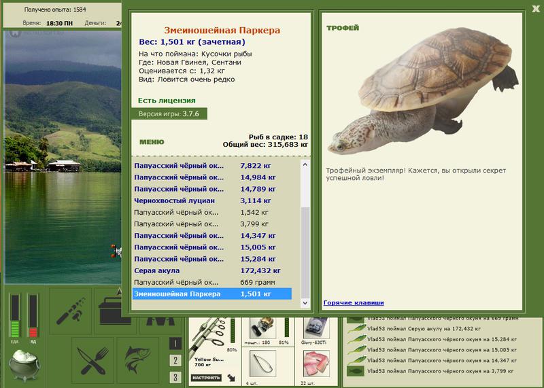The width and height of the screenshot is (544, 388).
Task: Click the Змеиношейная Паркера title
Action: click(x=222, y=30)
